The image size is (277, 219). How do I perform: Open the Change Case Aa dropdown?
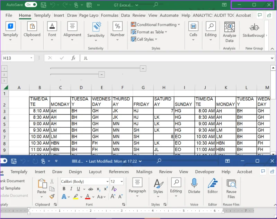pyautogui.click(x=101, y=197)
